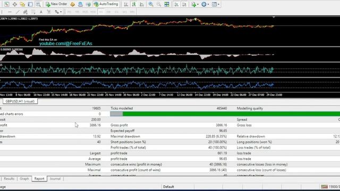Click the globe icon left of AutoTrading

[88, 4]
